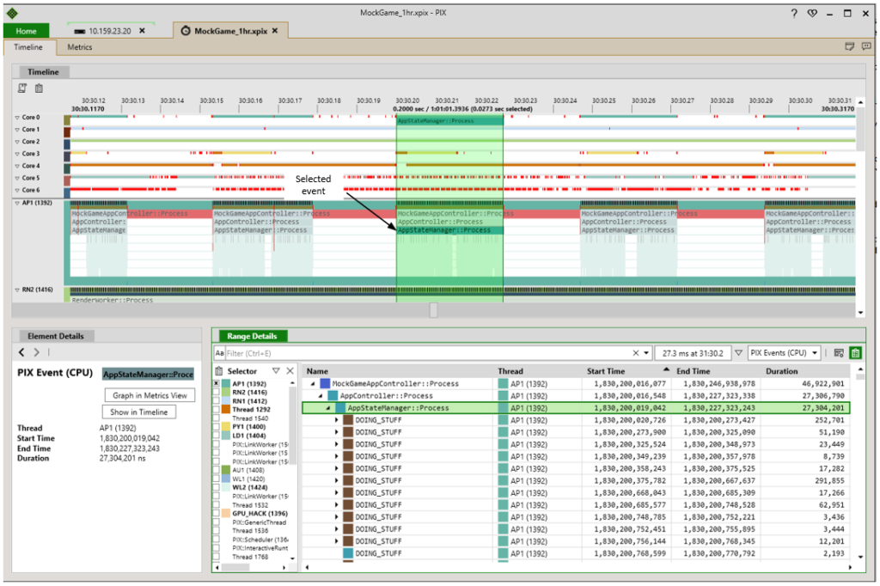The width and height of the screenshot is (880, 586).
Task: Enable the RN2 (1416) checkbox in Selector
Action: [x=216, y=392]
